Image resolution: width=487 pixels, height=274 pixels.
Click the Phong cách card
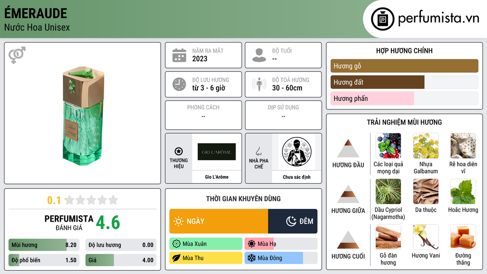[x=204, y=115]
